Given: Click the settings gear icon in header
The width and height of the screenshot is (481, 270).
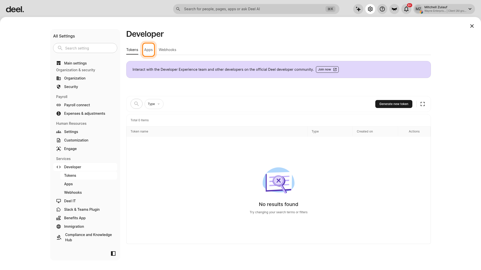Looking at the screenshot, I should tap(370, 9).
